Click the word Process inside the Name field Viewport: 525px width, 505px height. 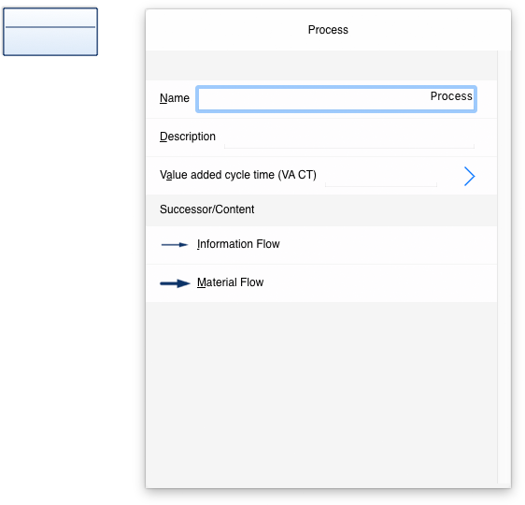tap(451, 96)
